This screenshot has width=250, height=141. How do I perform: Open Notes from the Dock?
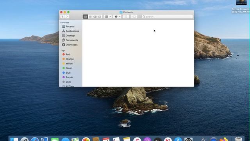tap(127, 139)
